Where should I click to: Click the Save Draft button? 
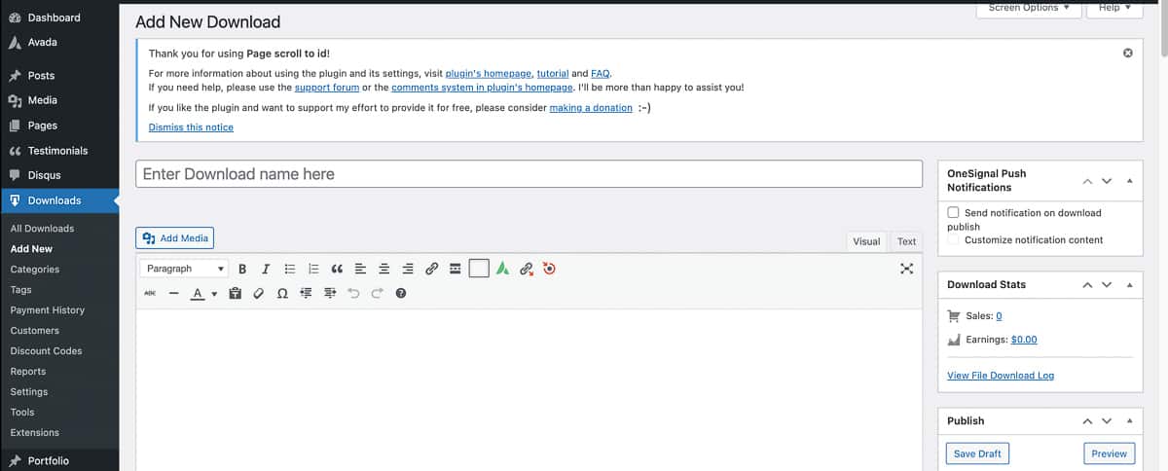click(x=978, y=453)
